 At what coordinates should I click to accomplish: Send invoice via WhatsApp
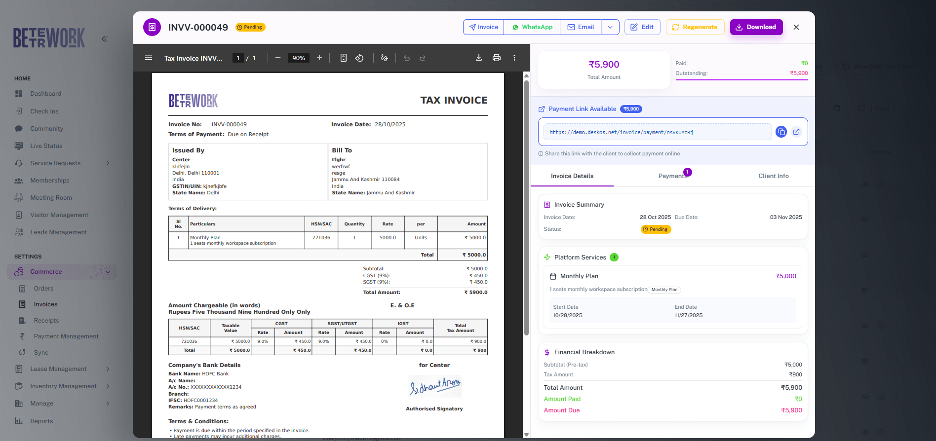(x=532, y=27)
